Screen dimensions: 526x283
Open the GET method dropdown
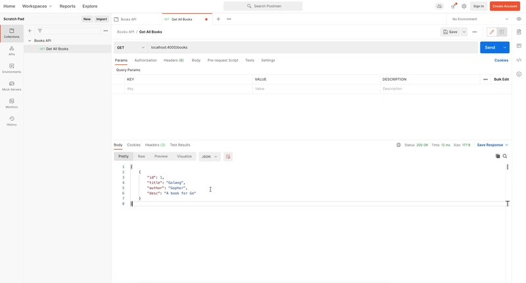point(130,47)
